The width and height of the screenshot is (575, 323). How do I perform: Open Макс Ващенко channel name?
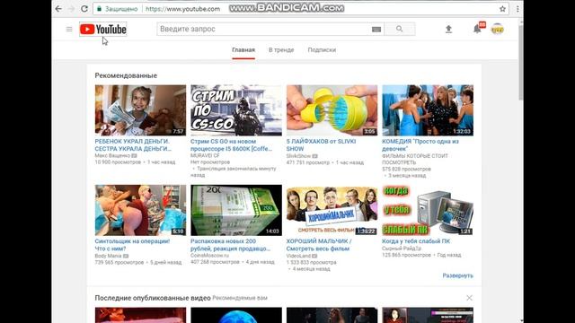112,155
